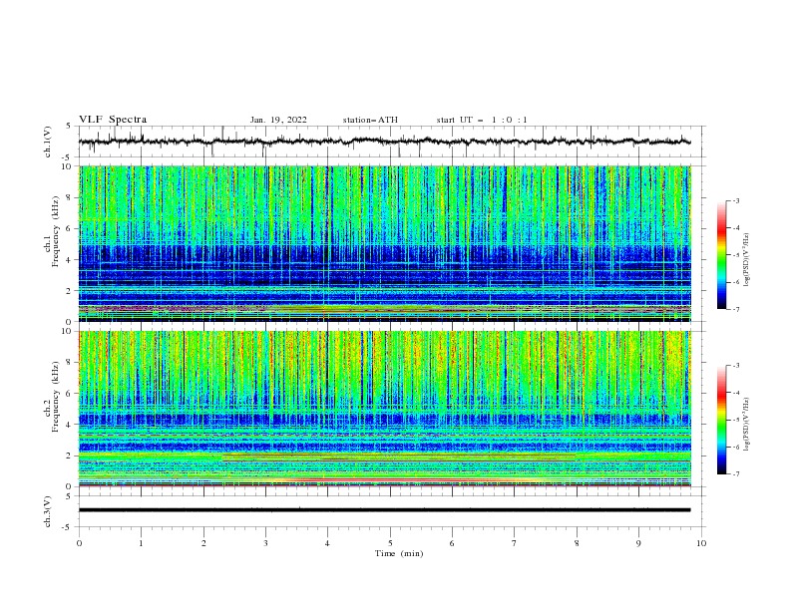
Task: Click time axis tick label "10"
Action: [701, 543]
